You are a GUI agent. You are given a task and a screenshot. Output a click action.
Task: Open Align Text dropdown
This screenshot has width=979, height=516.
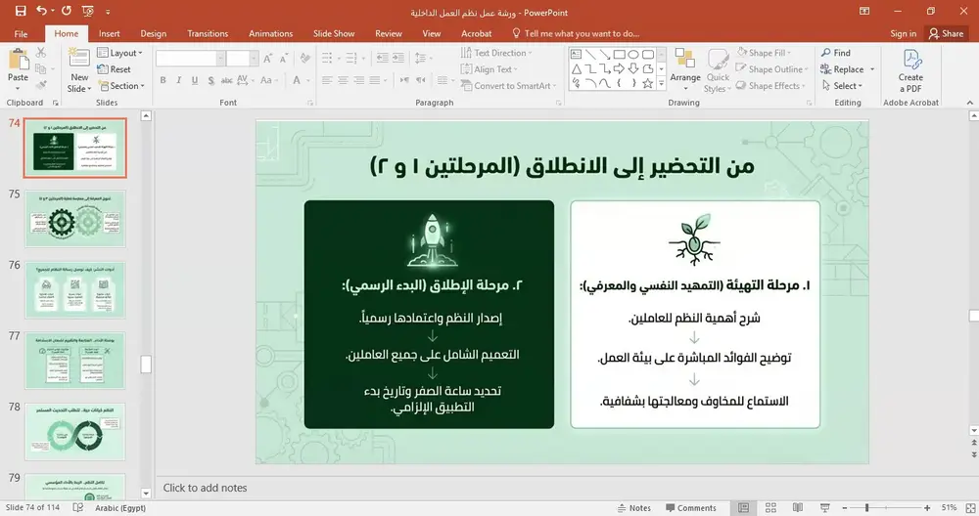pyautogui.click(x=489, y=69)
